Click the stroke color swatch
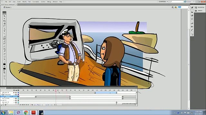Image resolution: width=206 pixels, height=115 pixels. pos(4,64)
